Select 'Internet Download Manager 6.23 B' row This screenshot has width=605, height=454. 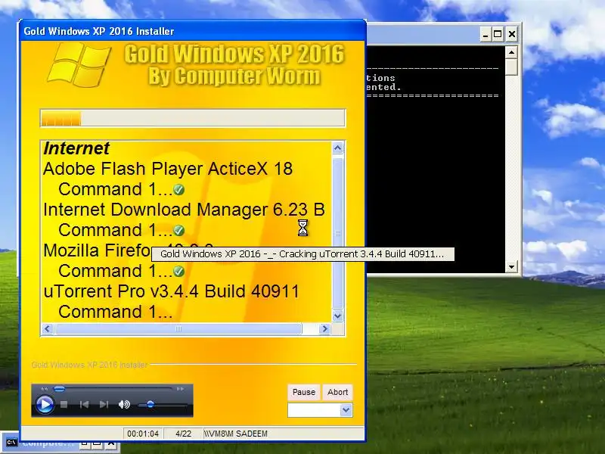point(184,210)
